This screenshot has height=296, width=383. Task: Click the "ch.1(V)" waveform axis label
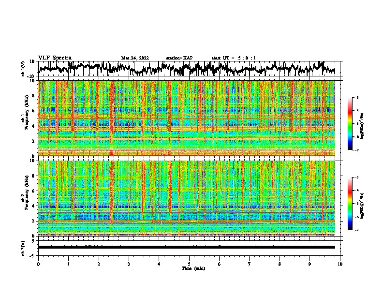coord(23,69)
